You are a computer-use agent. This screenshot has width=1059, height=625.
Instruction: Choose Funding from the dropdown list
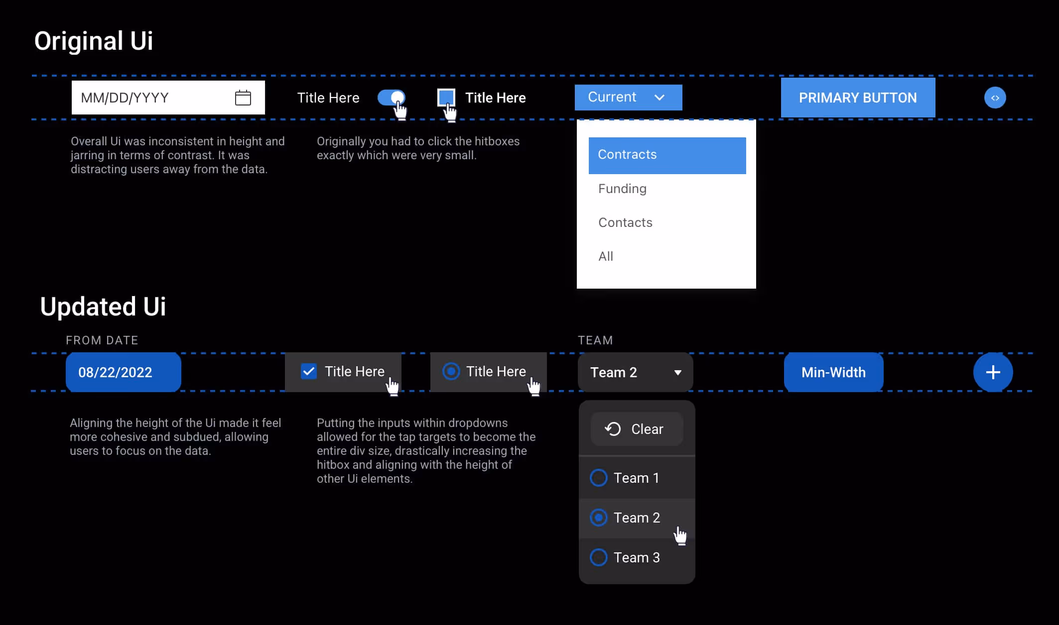click(x=623, y=189)
